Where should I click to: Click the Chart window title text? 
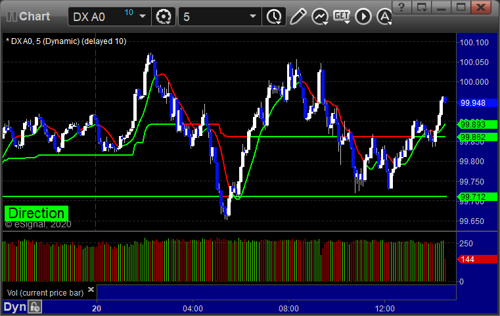pos(34,16)
